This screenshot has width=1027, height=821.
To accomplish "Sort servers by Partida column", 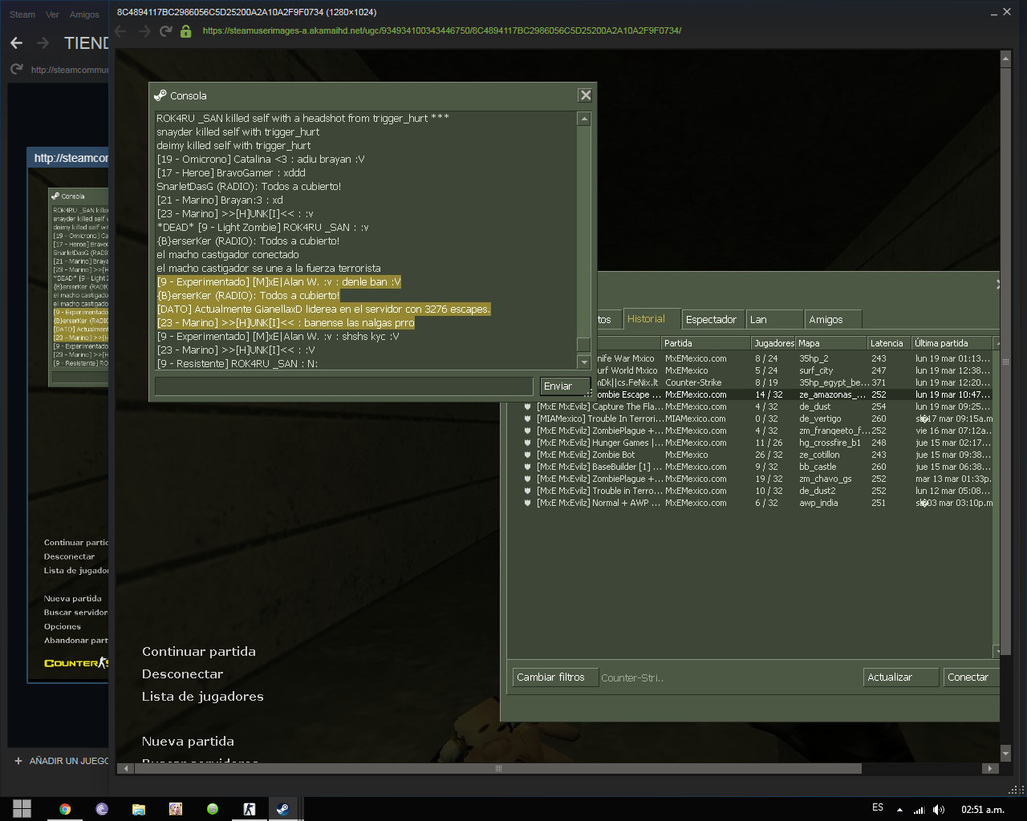I will tap(706, 343).
